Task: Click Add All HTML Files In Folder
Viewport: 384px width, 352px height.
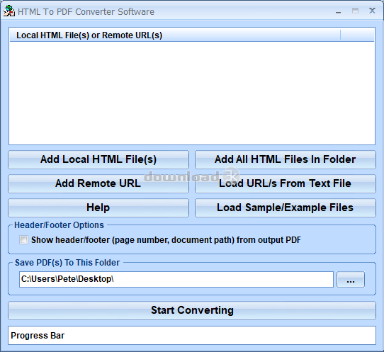Action: coord(286,159)
